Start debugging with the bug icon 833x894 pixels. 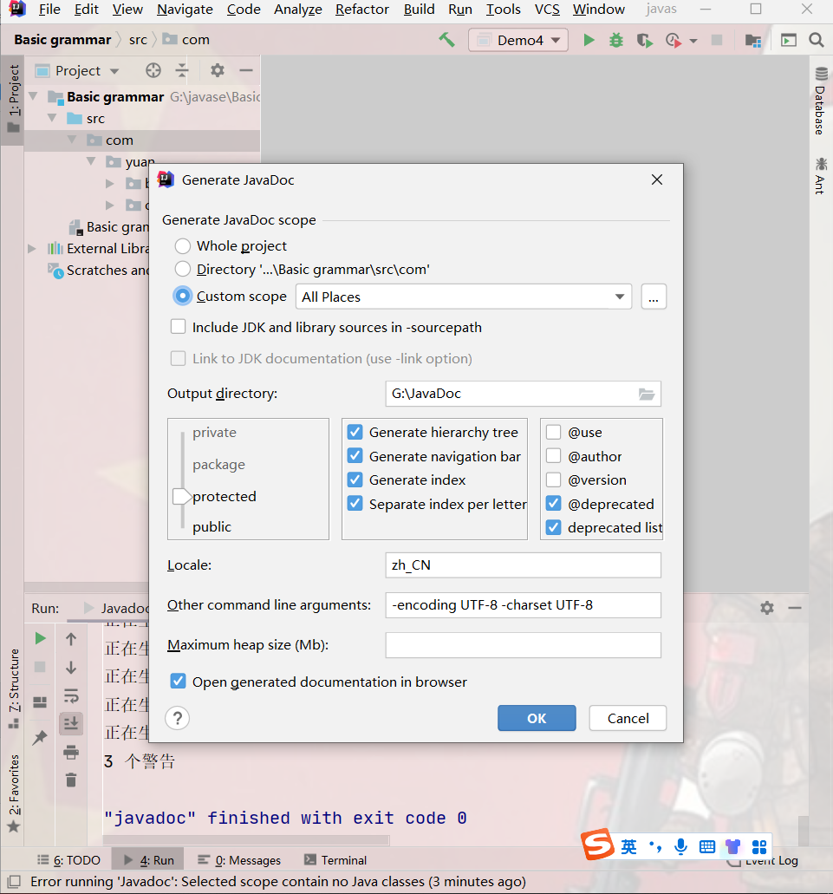[616, 40]
